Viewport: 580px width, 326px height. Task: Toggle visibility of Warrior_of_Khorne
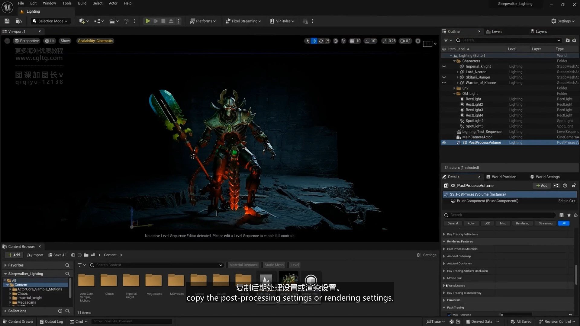[444, 83]
